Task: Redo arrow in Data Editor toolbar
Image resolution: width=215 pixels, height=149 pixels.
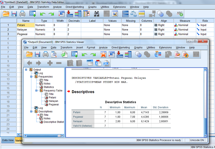Action: click(x=51, y=14)
